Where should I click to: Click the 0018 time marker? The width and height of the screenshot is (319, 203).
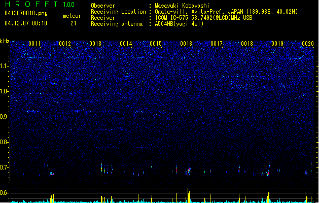coord(247,44)
